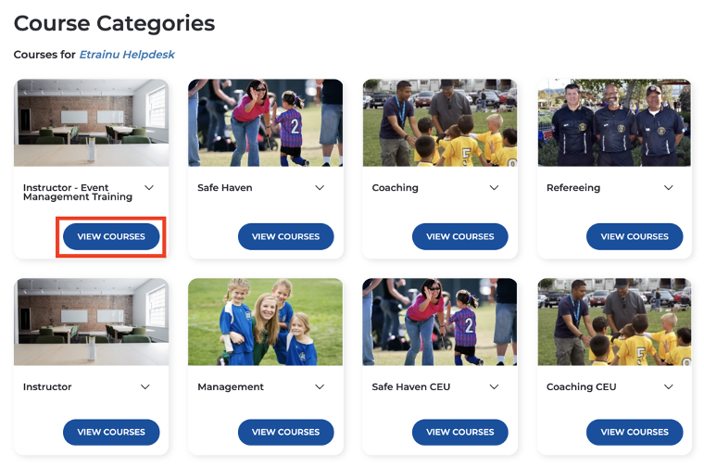Image resolution: width=704 pixels, height=467 pixels.
Task: Expand the Safe Haven card chevron
Action: tap(320, 188)
